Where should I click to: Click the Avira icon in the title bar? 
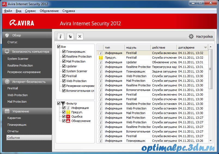point(4,4)
